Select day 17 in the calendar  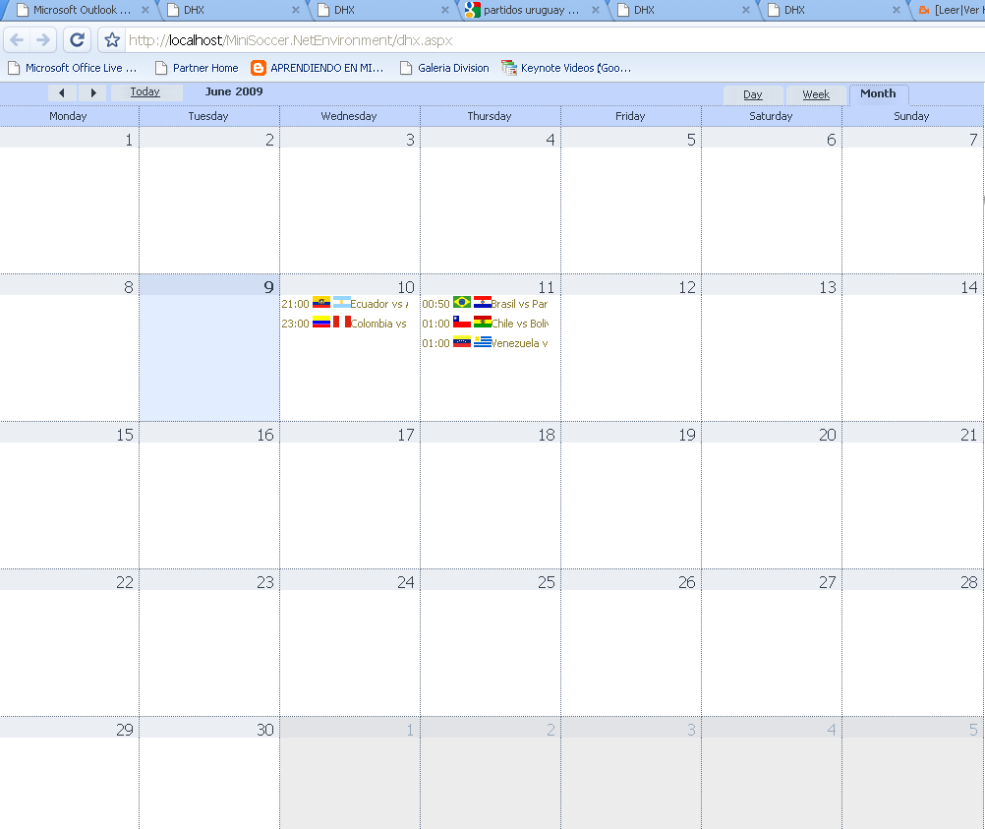pos(350,496)
